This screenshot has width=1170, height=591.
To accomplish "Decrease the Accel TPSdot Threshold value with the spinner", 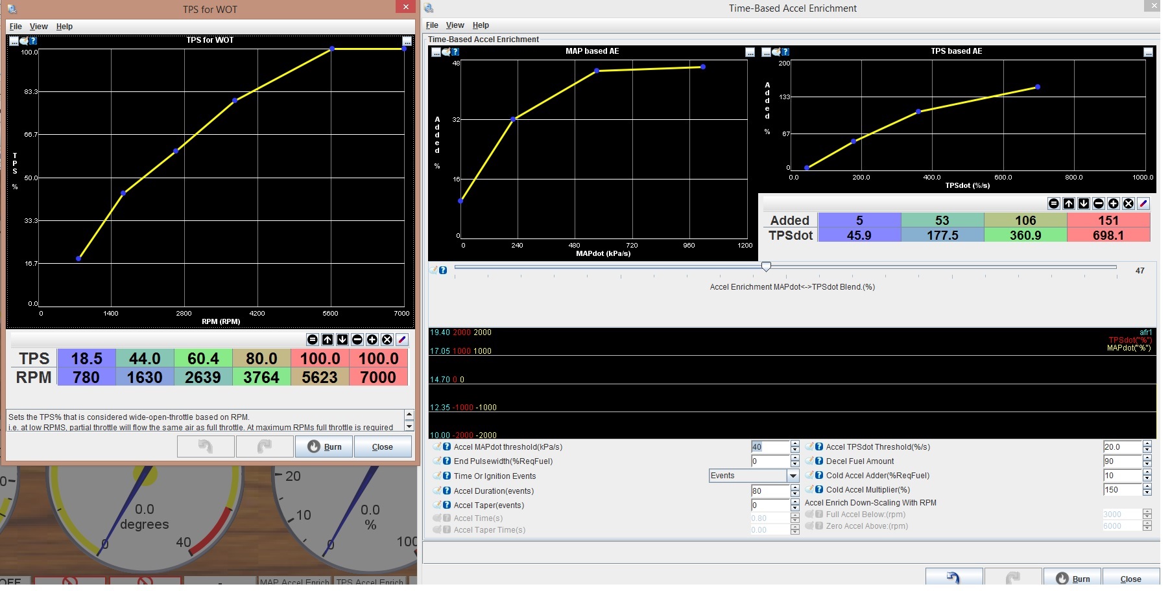I will (1147, 450).
